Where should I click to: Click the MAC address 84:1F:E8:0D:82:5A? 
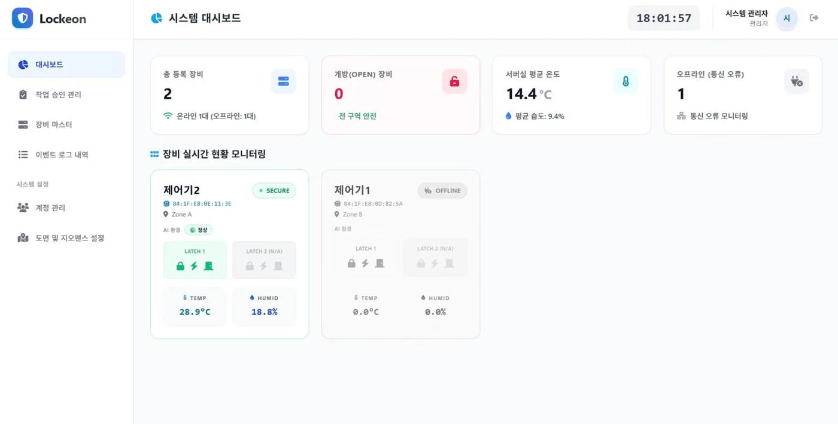(x=373, y=204)
